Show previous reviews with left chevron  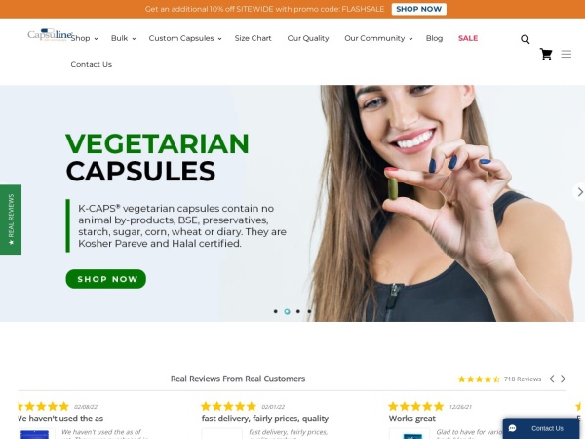coord(552,379)
